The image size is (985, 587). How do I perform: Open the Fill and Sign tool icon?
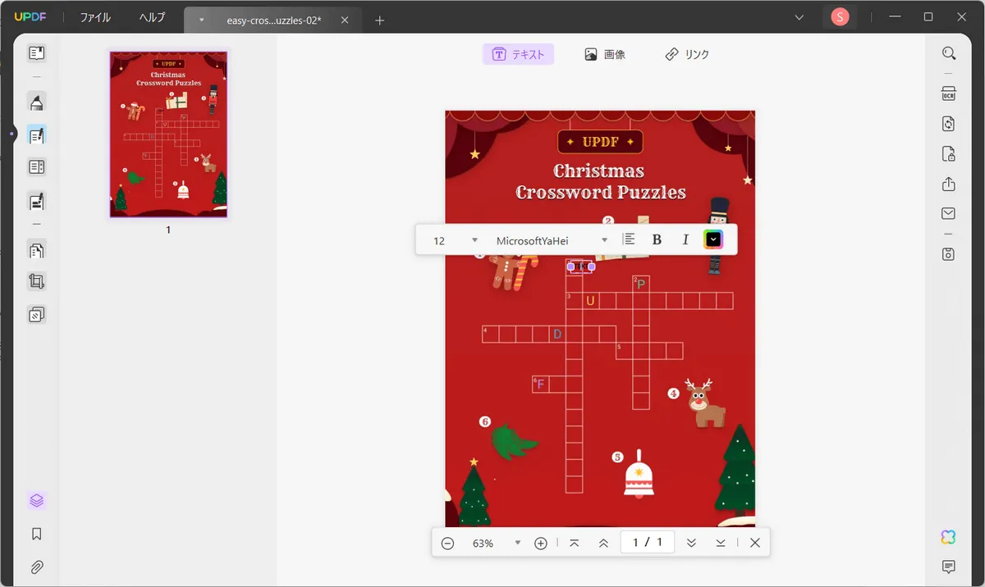point(36,200)
